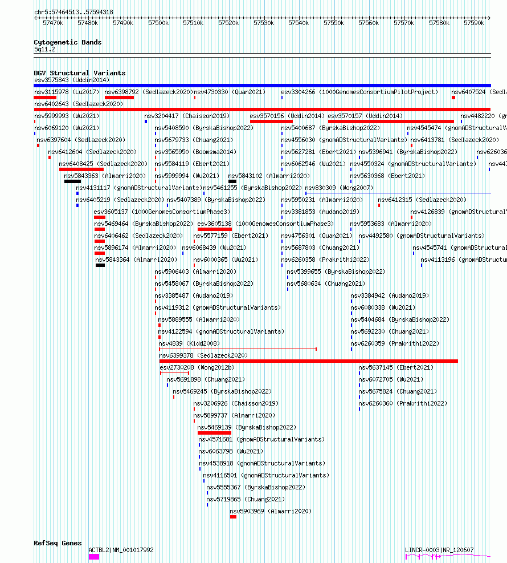
Task: Select the long red nsv6402643 variant bar
Action: coord(262,110)
